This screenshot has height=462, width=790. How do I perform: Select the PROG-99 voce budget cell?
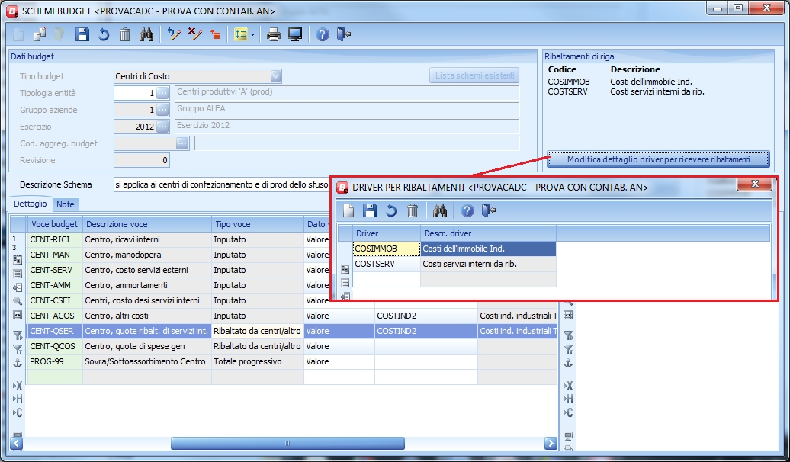[54, 361]
